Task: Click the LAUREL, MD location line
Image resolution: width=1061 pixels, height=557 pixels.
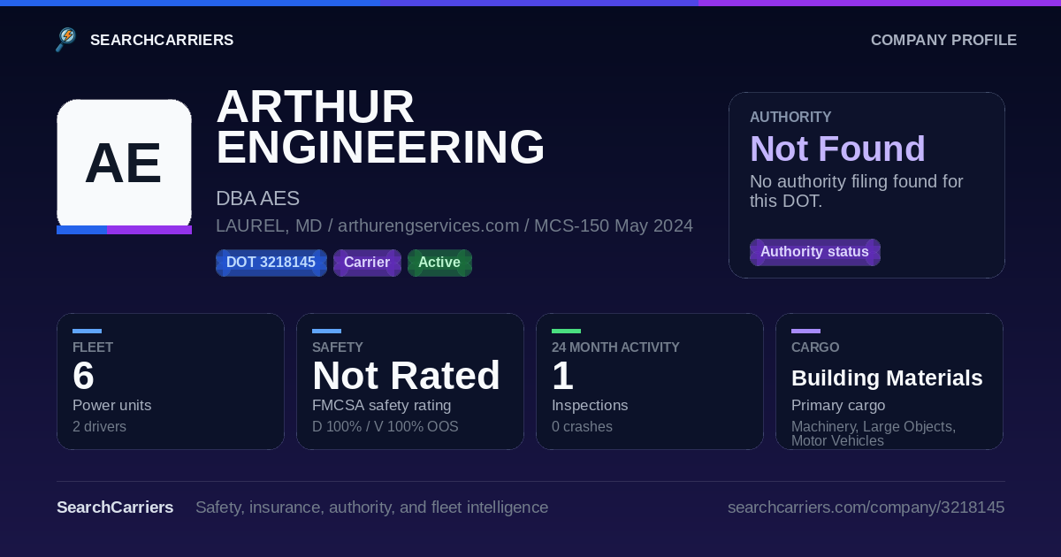Action: tap(454, 225)
